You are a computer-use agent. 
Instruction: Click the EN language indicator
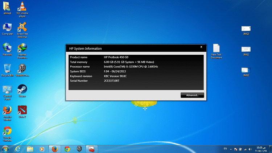tap(225, 149)
